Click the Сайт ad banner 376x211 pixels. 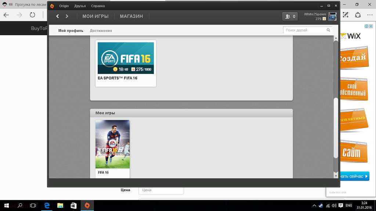coord(354,152)
